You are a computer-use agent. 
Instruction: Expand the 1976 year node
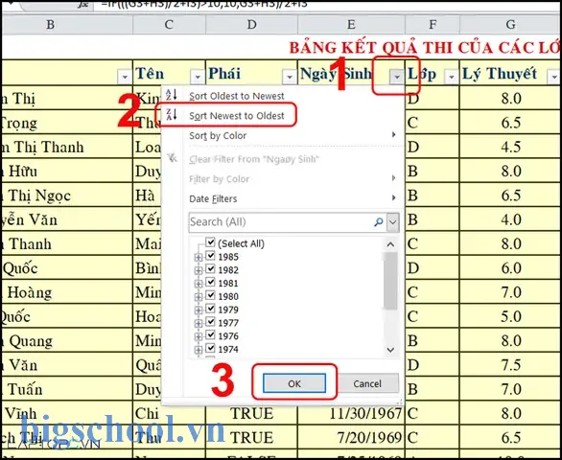(199, 337)
